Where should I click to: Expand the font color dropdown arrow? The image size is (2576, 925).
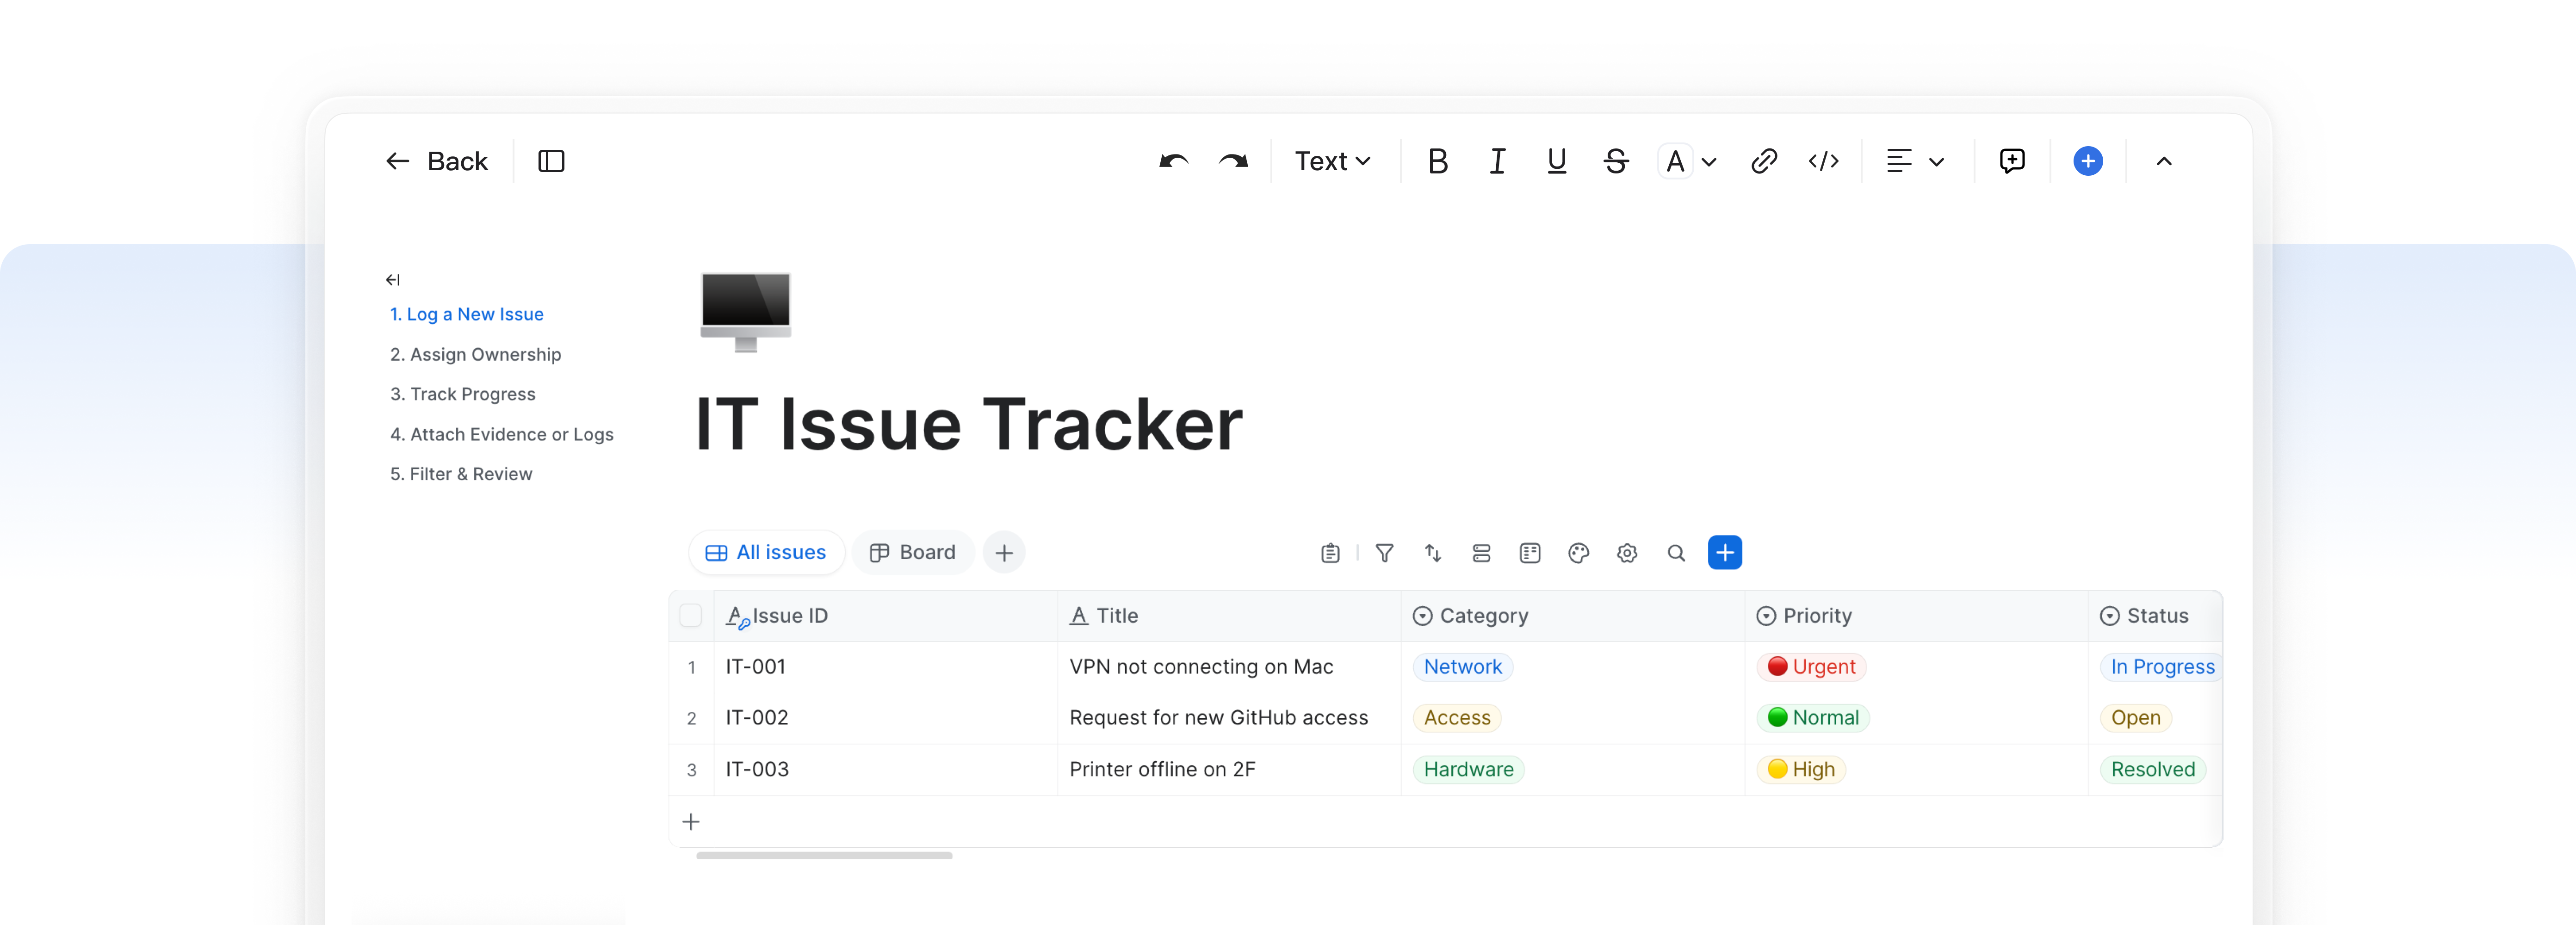click(1709, 162)
